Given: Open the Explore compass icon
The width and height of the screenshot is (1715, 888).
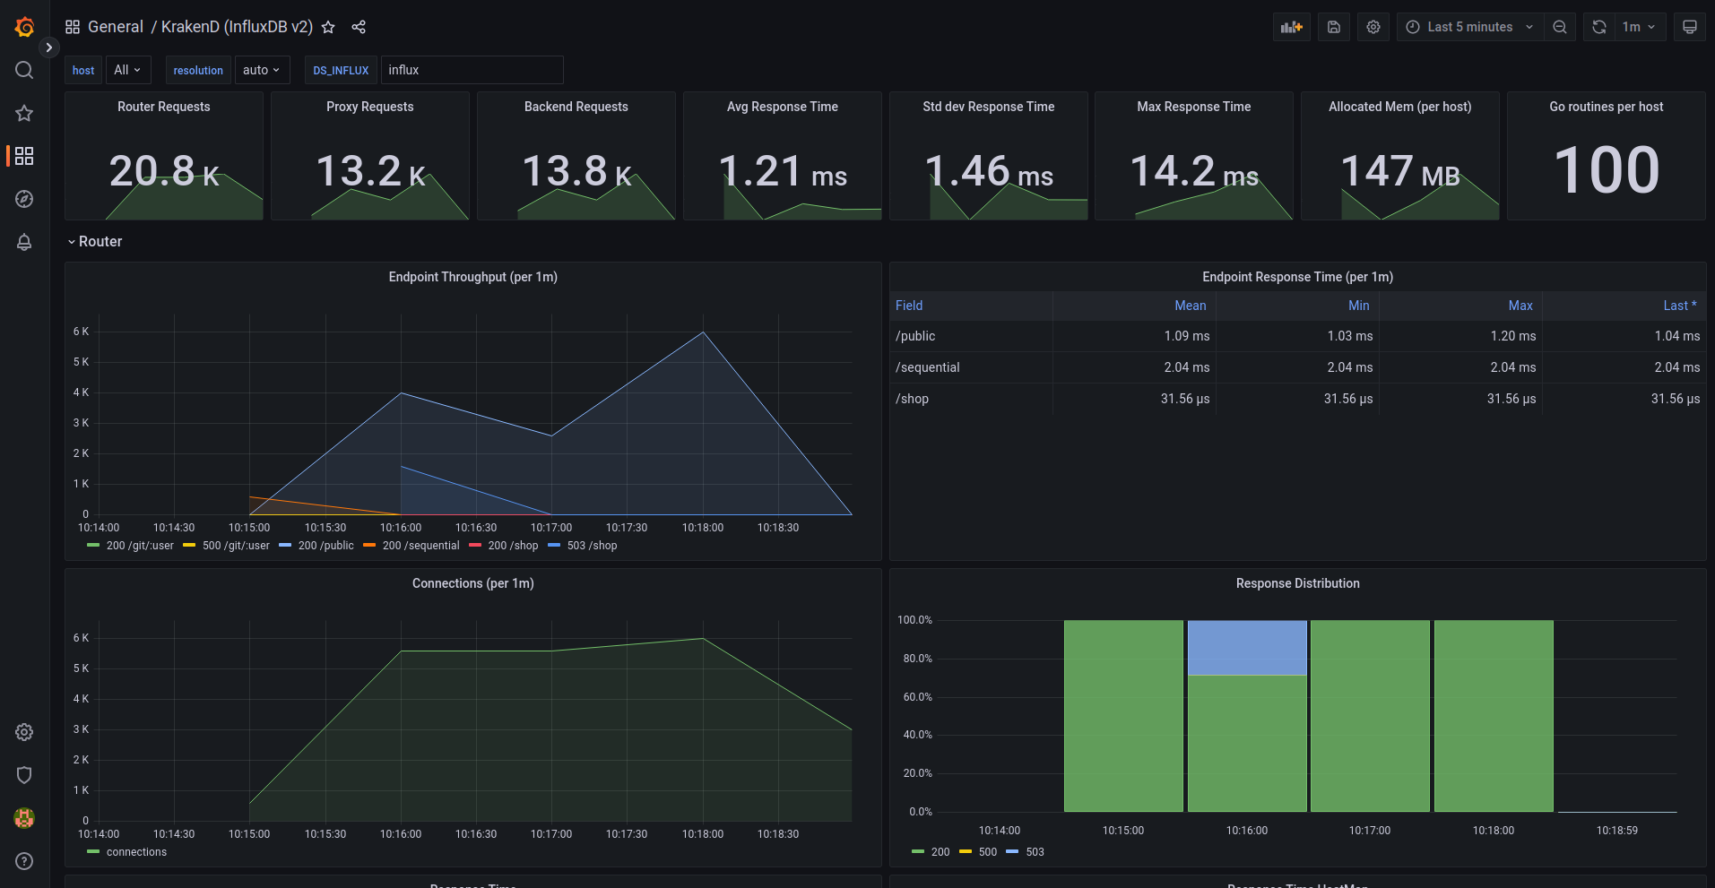Looking at the screenshot, I should tap(24, 199).
